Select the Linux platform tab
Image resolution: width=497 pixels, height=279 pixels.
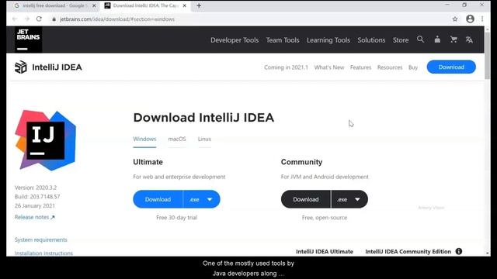click(204, 139)
